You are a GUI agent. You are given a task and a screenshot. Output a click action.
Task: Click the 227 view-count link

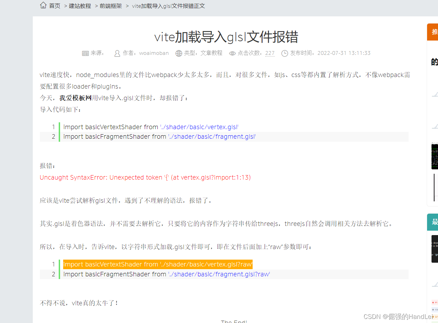click(x=270, y=53)
